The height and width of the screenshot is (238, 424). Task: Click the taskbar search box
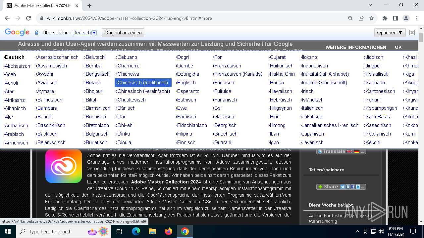pos(64,231)
